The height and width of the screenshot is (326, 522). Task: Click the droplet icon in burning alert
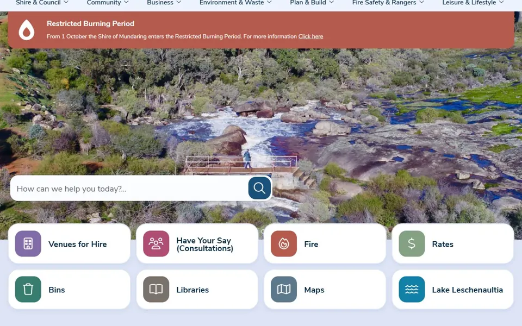coord(27,30)
